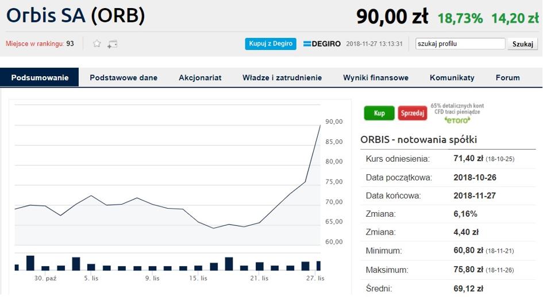Click Maksimum value 75,80 zł
543x297 pixels.
468,269
